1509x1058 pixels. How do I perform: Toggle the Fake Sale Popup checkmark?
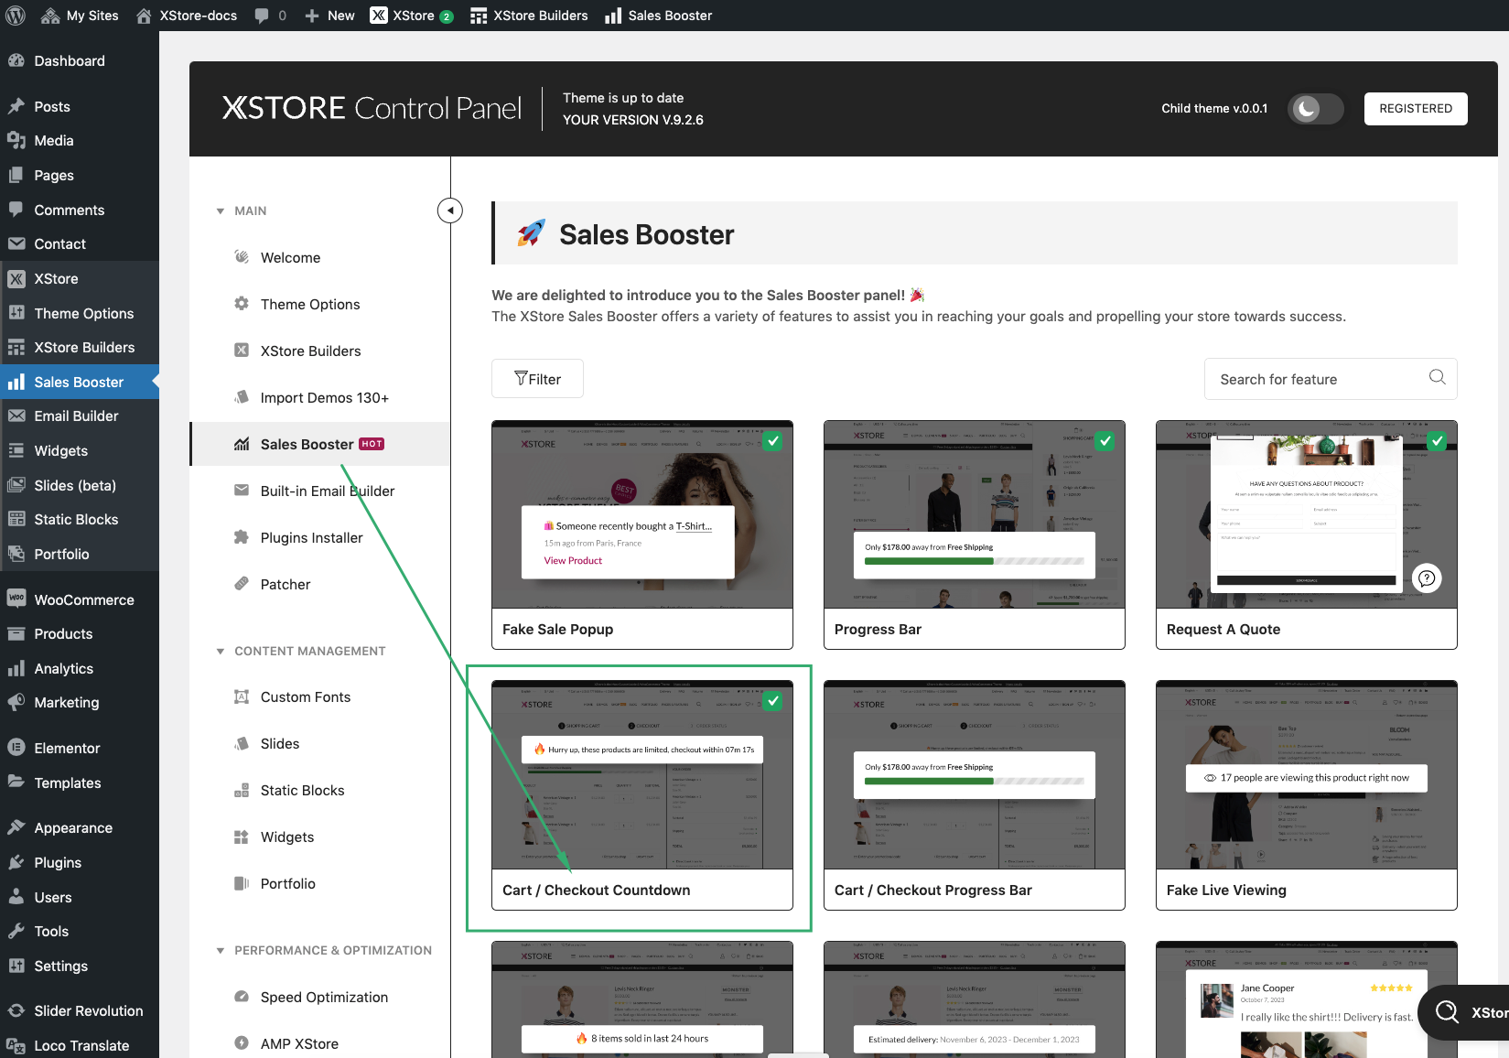[x=773, y=441]
